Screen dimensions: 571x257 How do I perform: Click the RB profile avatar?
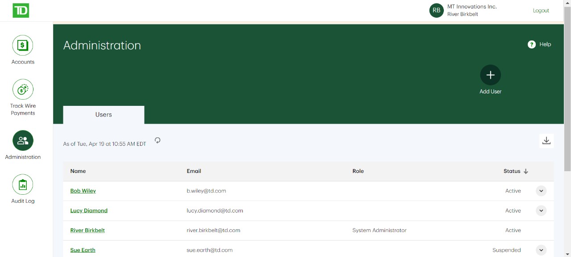pos(436,11)
